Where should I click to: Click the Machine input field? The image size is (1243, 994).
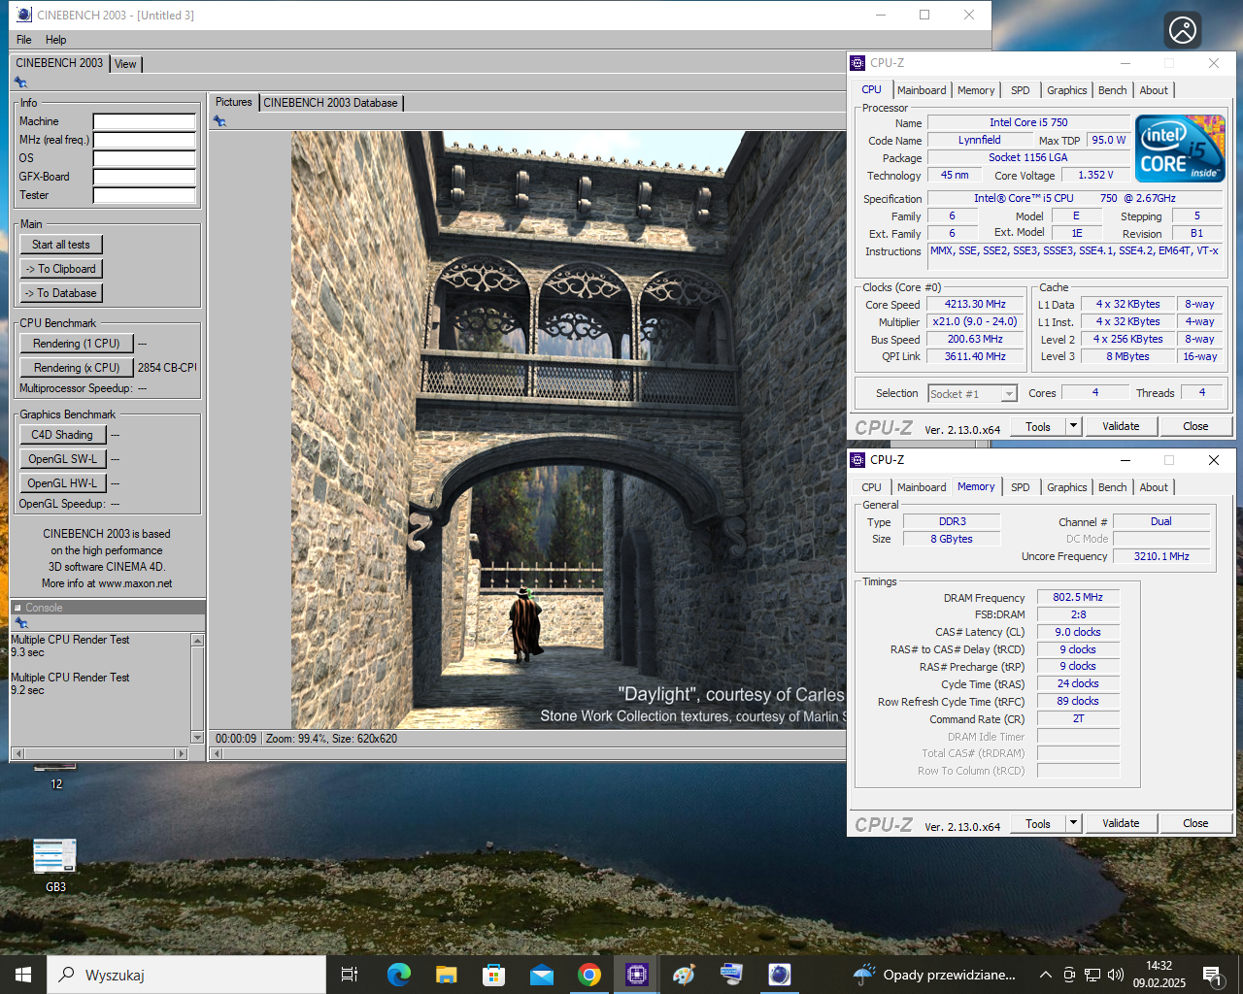[x=145, y=121]
